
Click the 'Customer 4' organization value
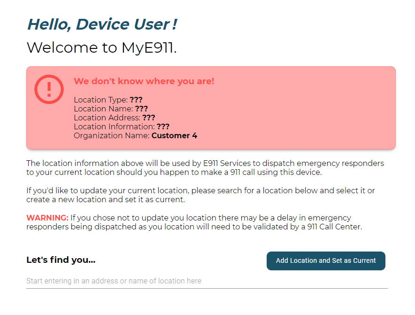[175, 135]
